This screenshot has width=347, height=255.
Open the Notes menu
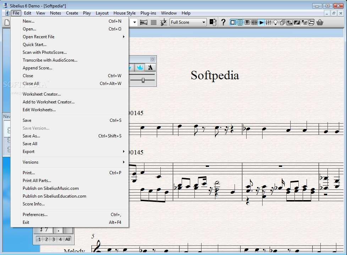click(56, 13)
